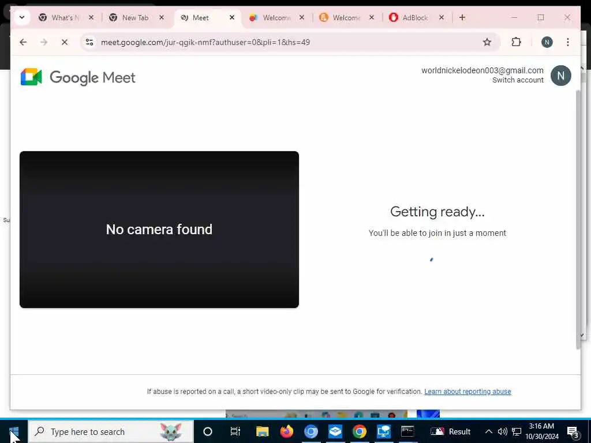This screenshot has height=443, width=591.
Task: Open the Chrome three-dot menu
Action: click(568, 42)
